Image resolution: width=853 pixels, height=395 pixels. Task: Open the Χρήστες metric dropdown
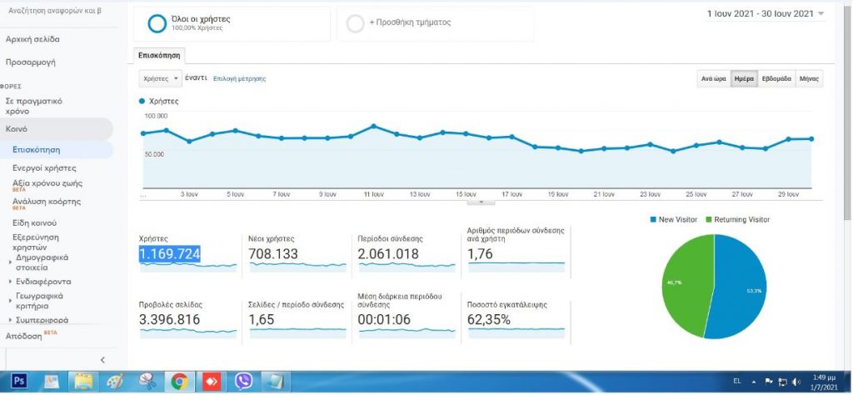(160, 78)
